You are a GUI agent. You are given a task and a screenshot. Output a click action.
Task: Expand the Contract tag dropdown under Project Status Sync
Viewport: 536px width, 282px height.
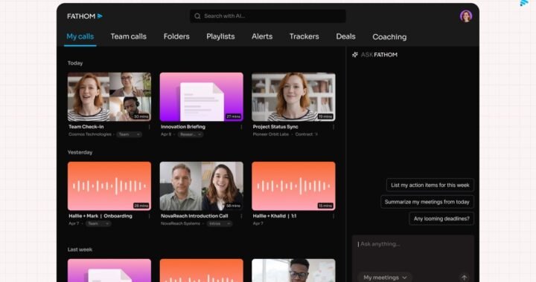306,134
